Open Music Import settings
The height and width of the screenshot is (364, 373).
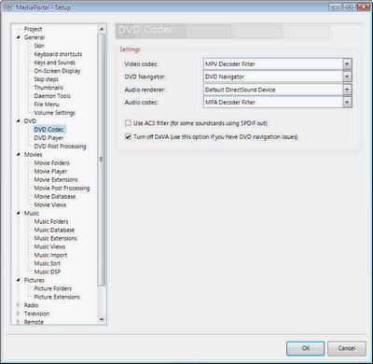click(x=50, y=255)
